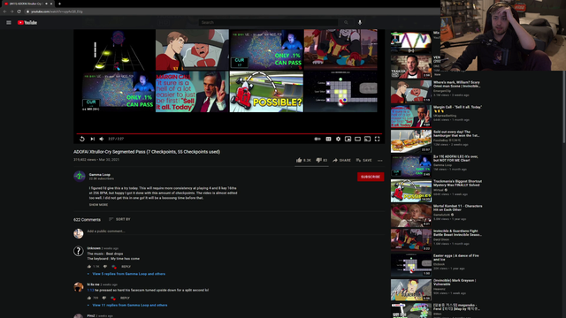Open Gamma Loop channel avatar
Image resolution: width=566 pixels, height=318 pixels.
(x=80, y=177)
